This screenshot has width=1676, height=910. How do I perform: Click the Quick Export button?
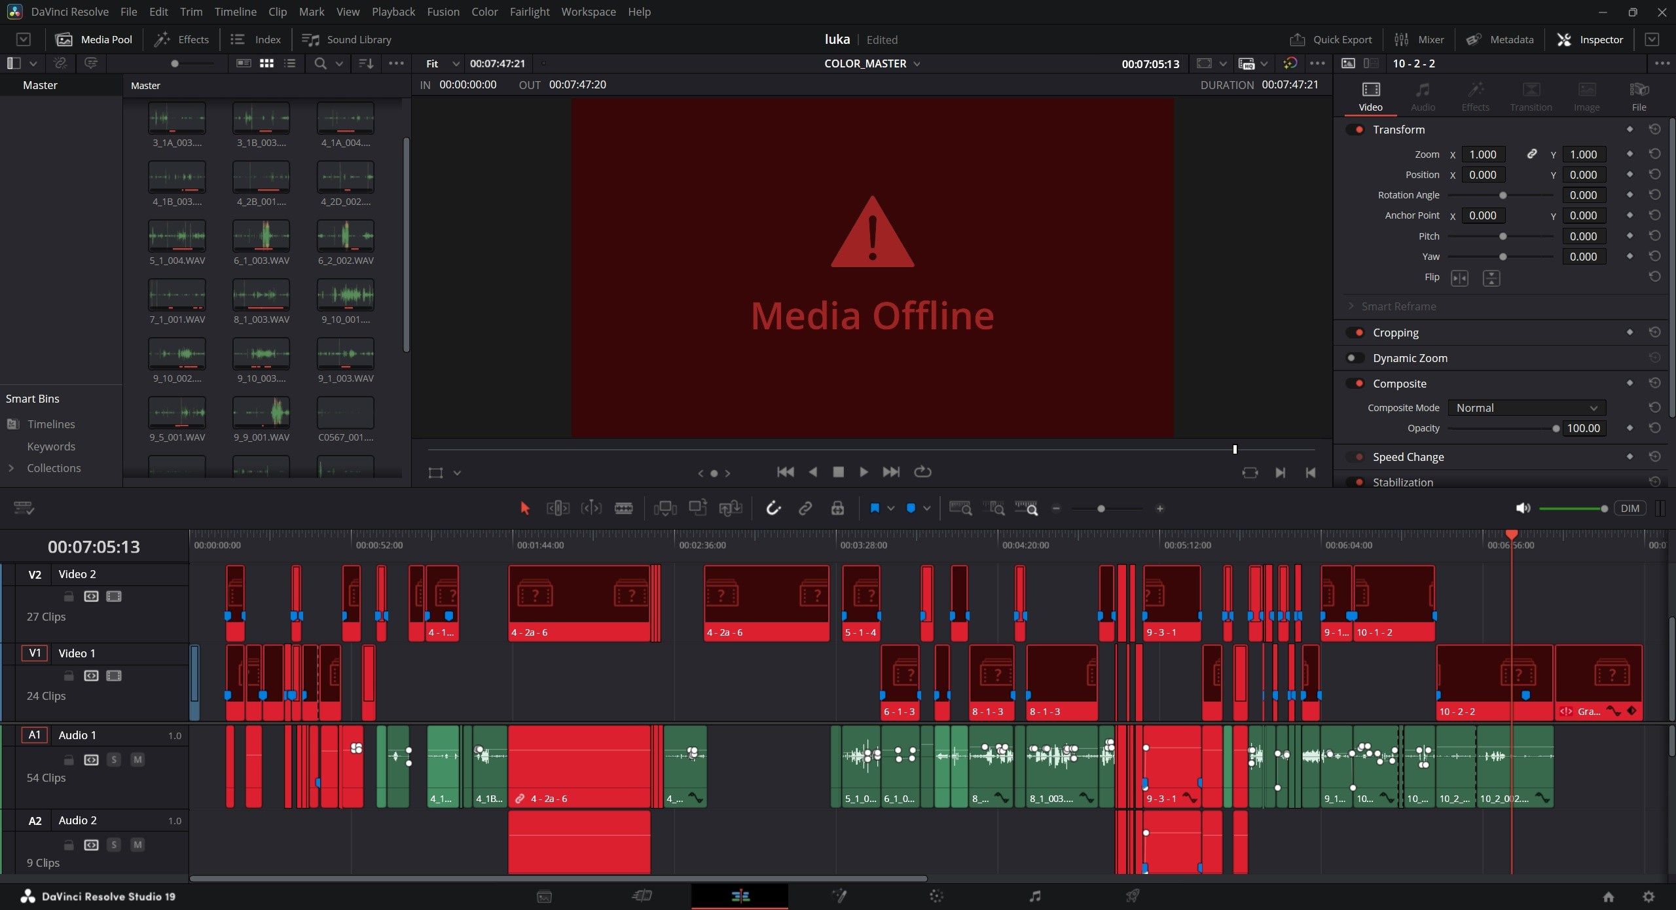(x=1330, y=39)
